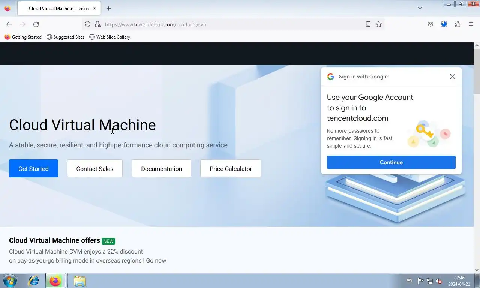Click the network tray icon

(430, 281)
